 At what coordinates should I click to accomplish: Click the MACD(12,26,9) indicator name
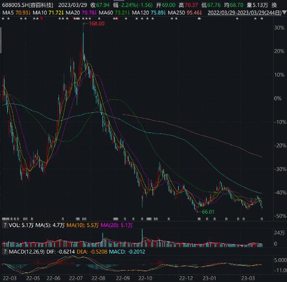(27, 251)
